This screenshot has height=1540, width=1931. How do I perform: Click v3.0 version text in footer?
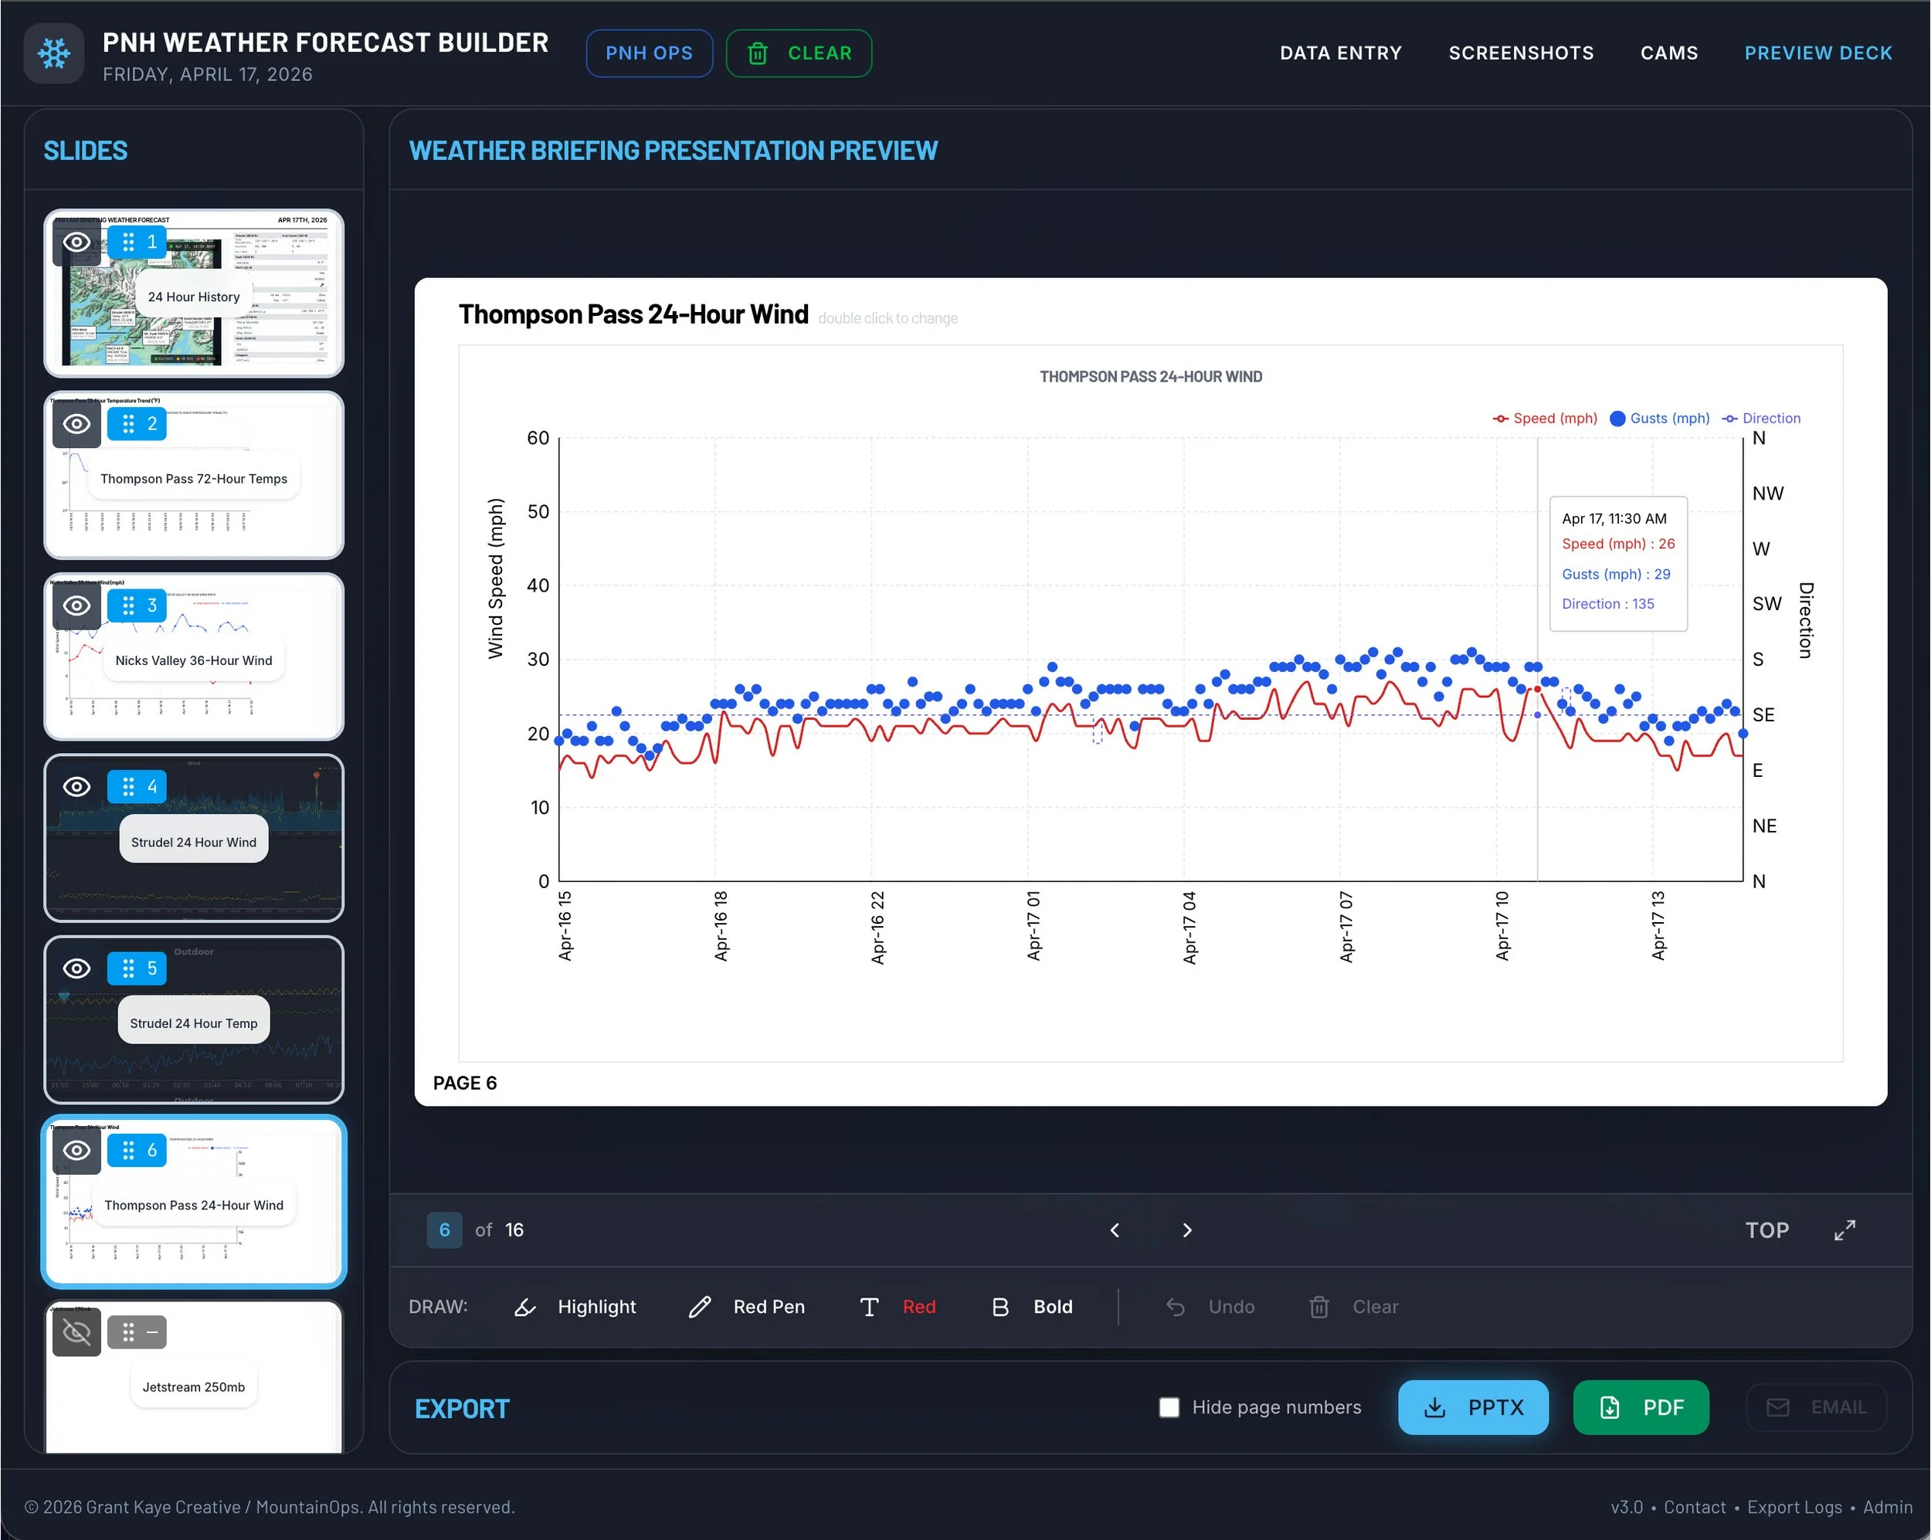coord(1627,1508)
